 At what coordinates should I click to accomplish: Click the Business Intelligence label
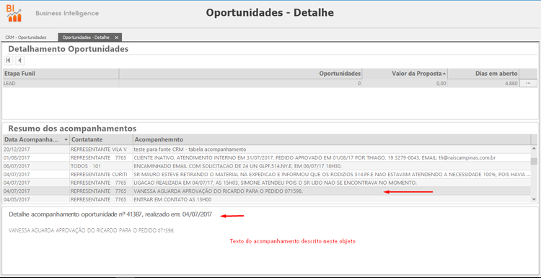tap(67, 14)
